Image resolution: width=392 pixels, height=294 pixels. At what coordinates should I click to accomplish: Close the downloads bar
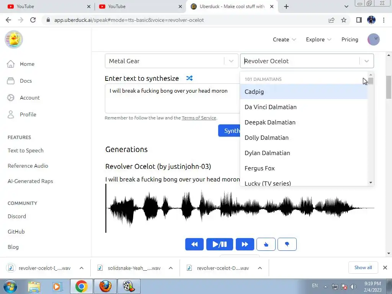click(385, 268)
